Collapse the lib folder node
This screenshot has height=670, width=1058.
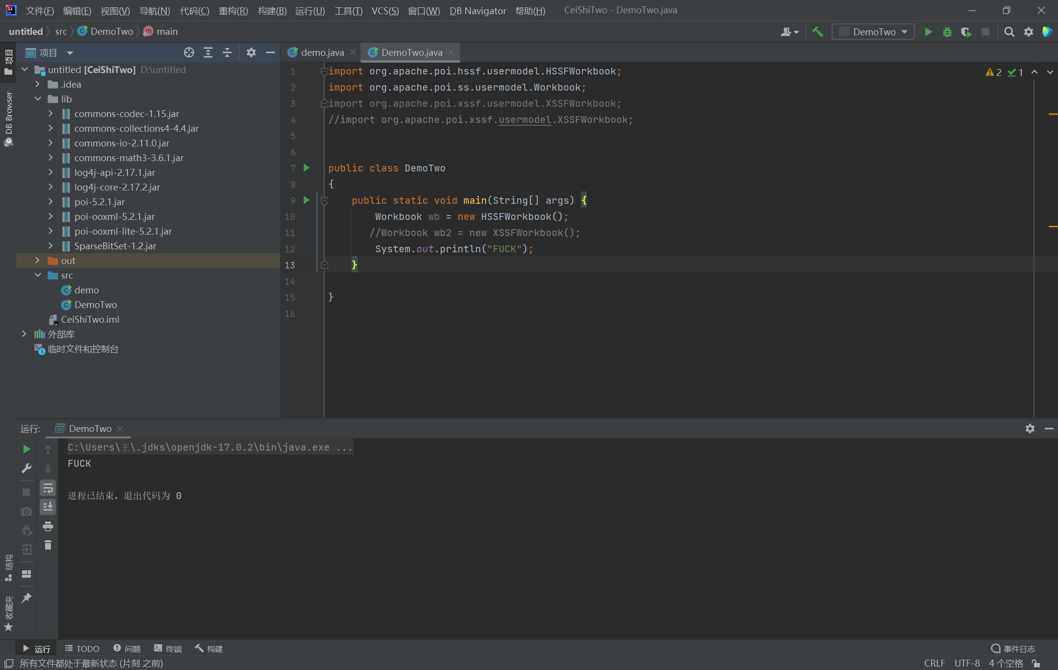tap(38, 99)
